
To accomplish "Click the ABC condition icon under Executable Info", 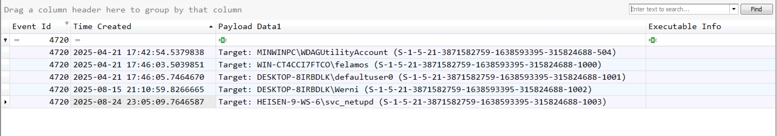I will (x=652, y=40).
